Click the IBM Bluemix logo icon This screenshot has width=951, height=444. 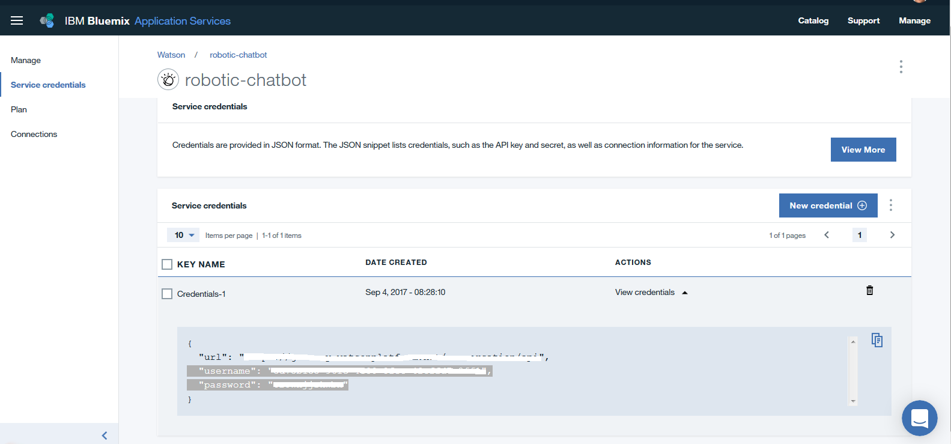click(x=47, y=20)
